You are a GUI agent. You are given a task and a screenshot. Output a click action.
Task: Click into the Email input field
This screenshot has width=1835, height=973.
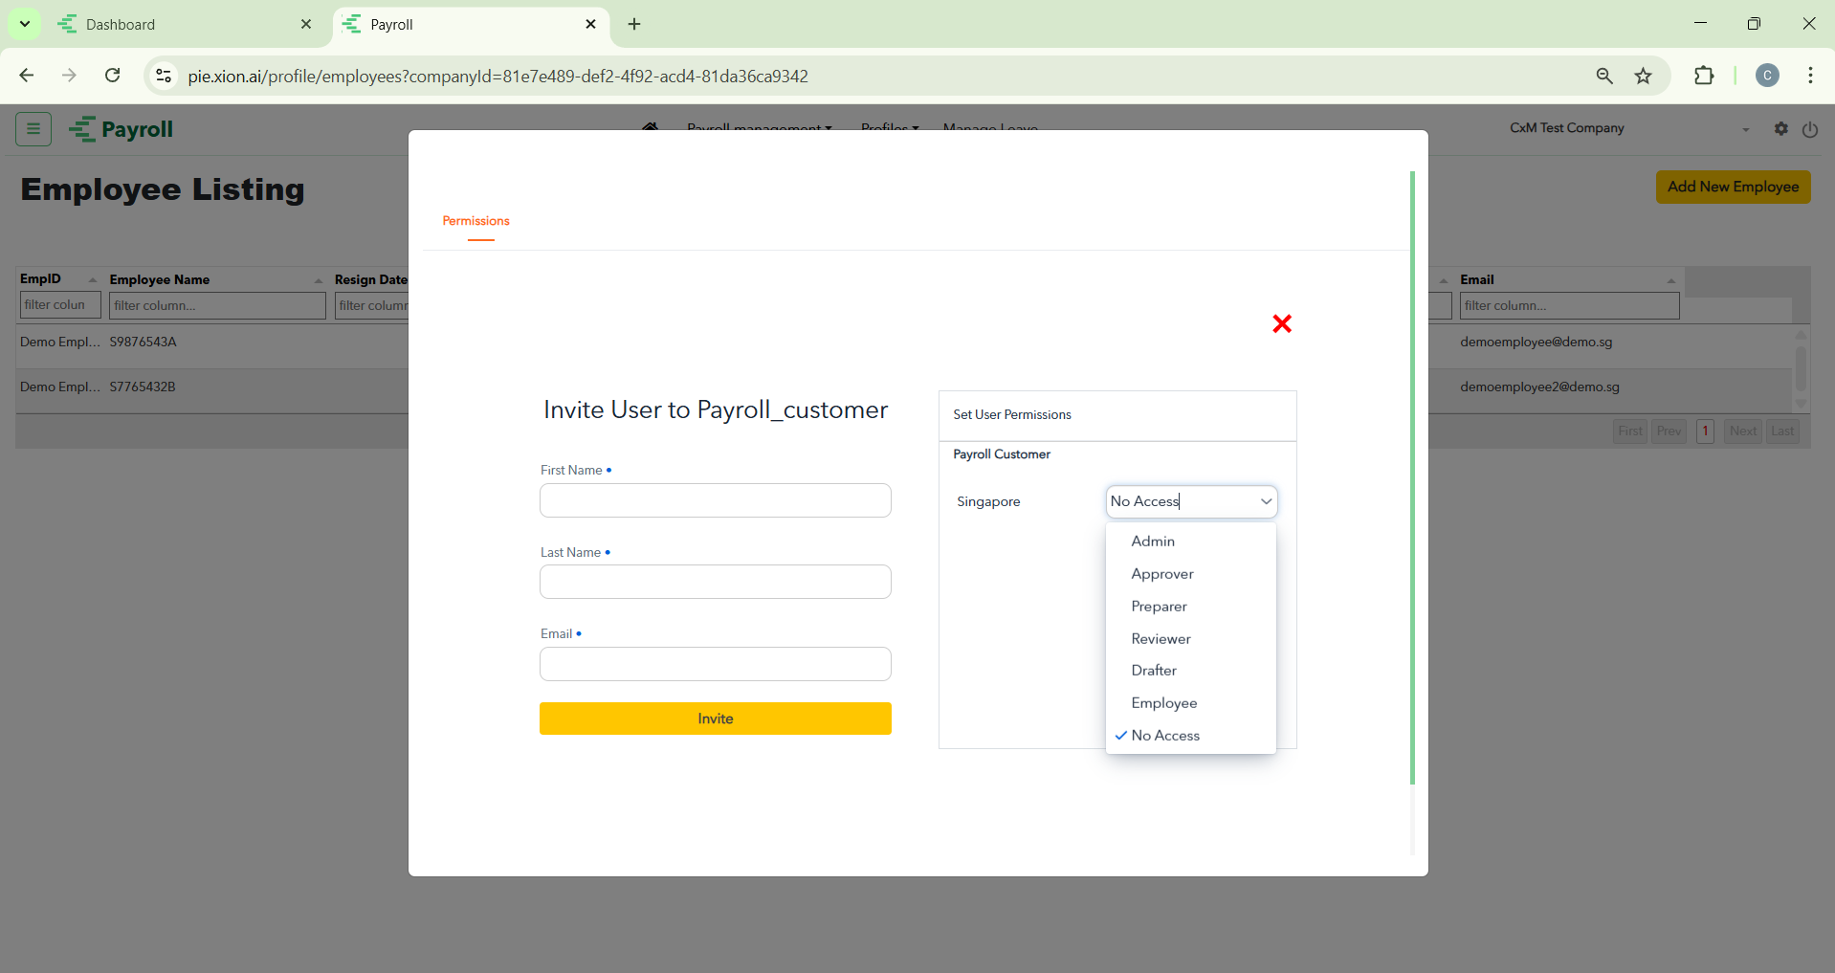(715, 664)
